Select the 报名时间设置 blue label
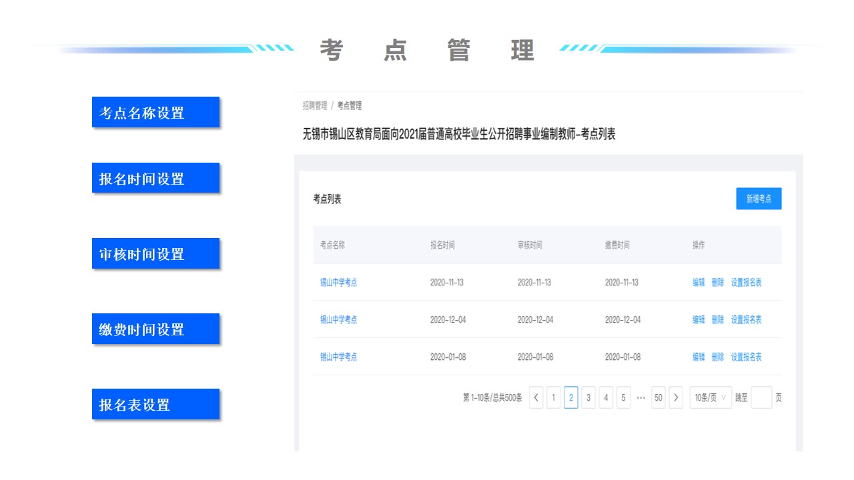This screenshot has height=480, width=854. pyautogui.click(x=155, y=179)
